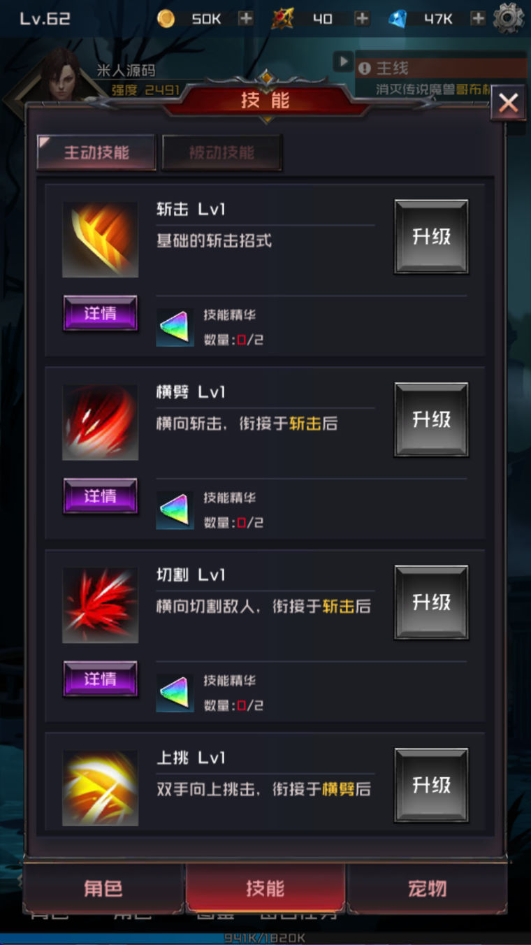Add arrow currency with the plus button

click(362, 19)
